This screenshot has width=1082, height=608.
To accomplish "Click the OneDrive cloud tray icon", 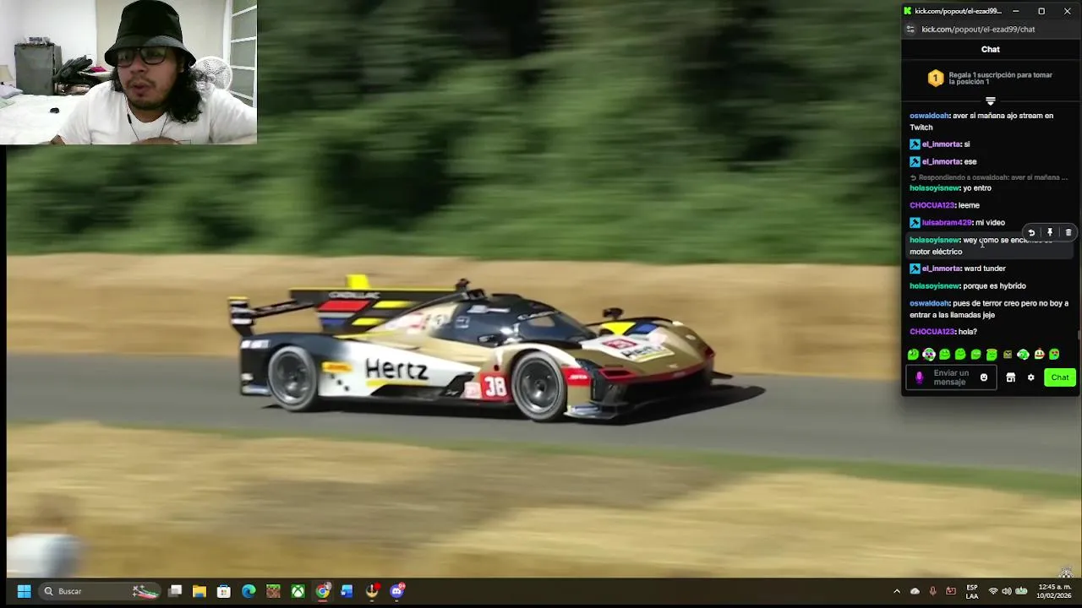I will (915, 591).
